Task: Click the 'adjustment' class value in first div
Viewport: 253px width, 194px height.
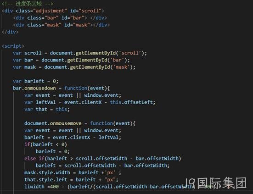Action: pyautogui.click(x=50, y=11)
